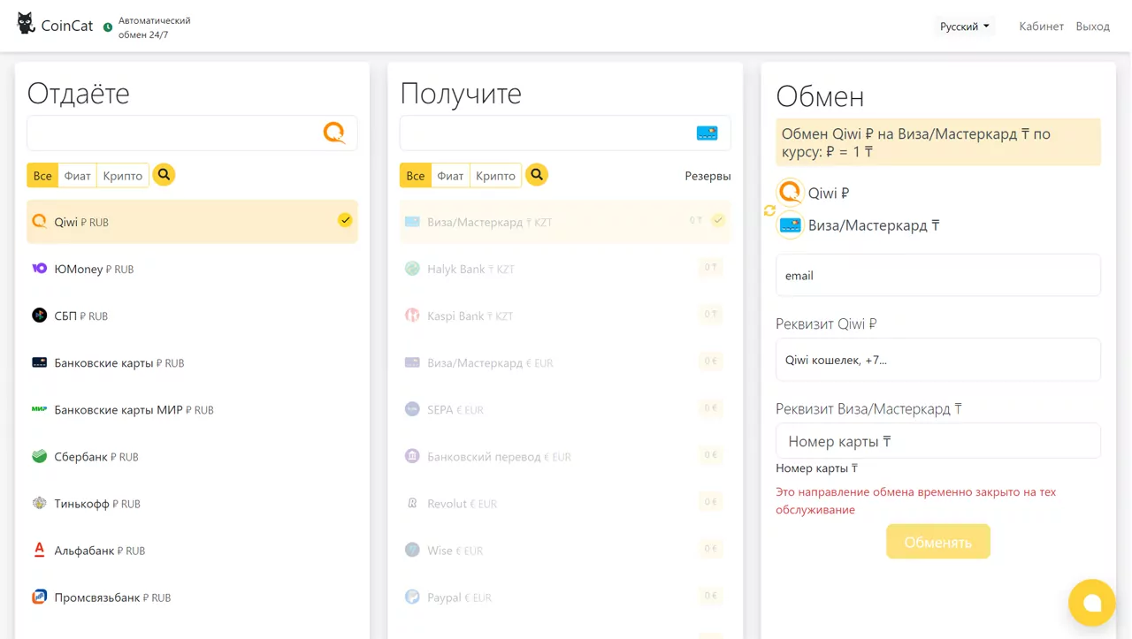The height and width of the screenshot is (639, 1132).
Task: Click the Сбербанк green icon
Action: tap(39, 456)
